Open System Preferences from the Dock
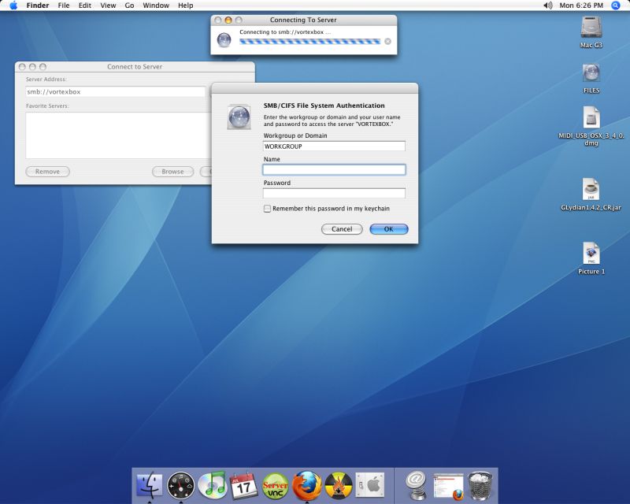 point(369,486)
